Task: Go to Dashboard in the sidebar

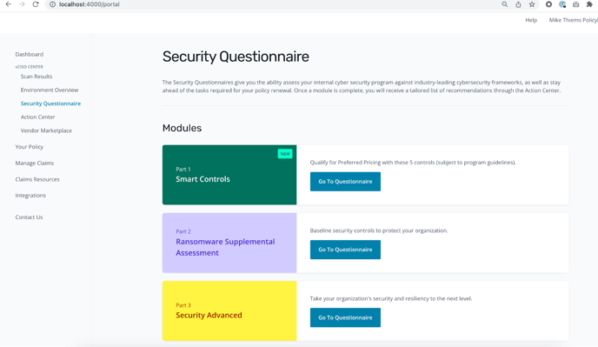Action: (x=30, y=54)
